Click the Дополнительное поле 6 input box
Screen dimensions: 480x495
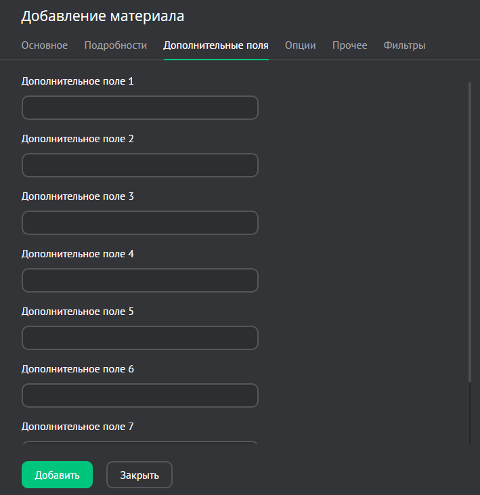140,395
